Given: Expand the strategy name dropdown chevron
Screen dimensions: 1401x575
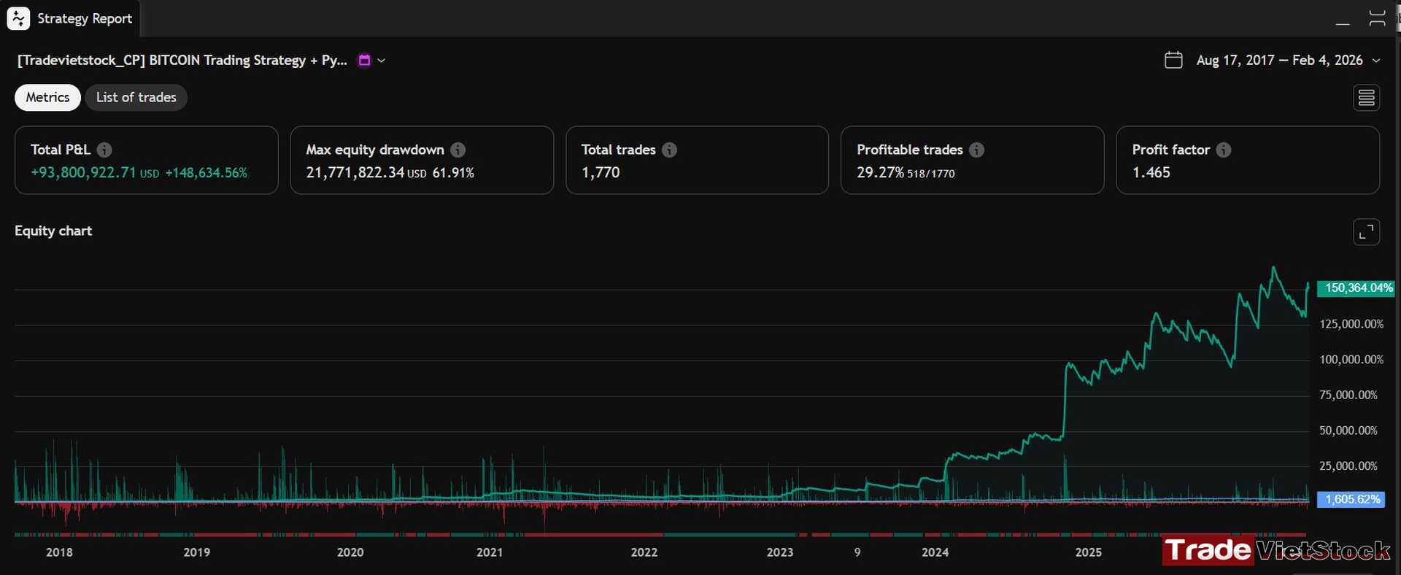Looking at the screenshot, I should click(x=381, y=61).
